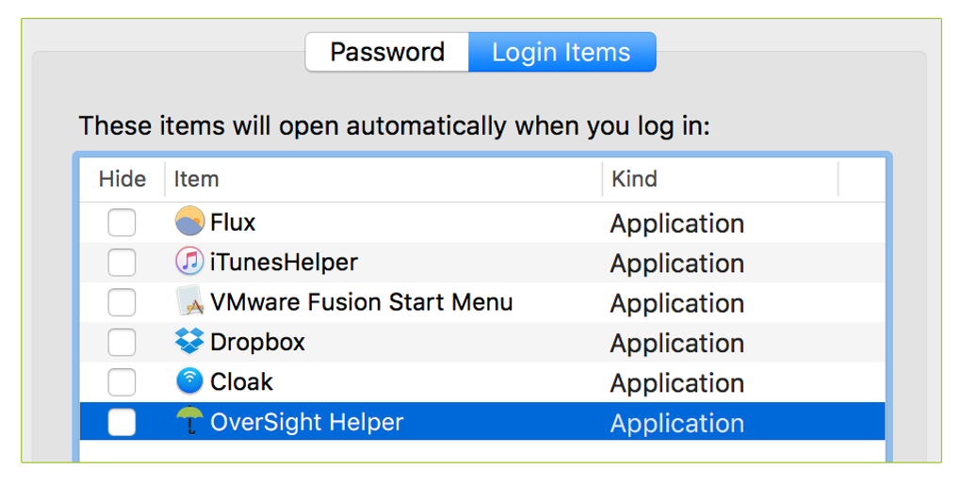Click the VMware Fusion Start Menu icon
This screenshot has height=486, width=961.
[x=189, y=302]
